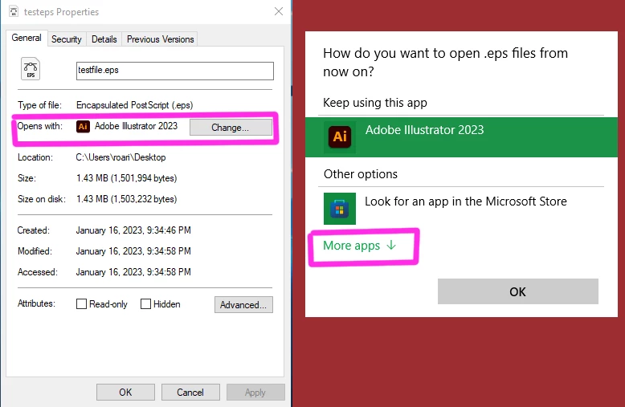The height and width of the screenshot is (407, 625).
Task: Open Advanced... attributes dialog
Action: point(243,305)
